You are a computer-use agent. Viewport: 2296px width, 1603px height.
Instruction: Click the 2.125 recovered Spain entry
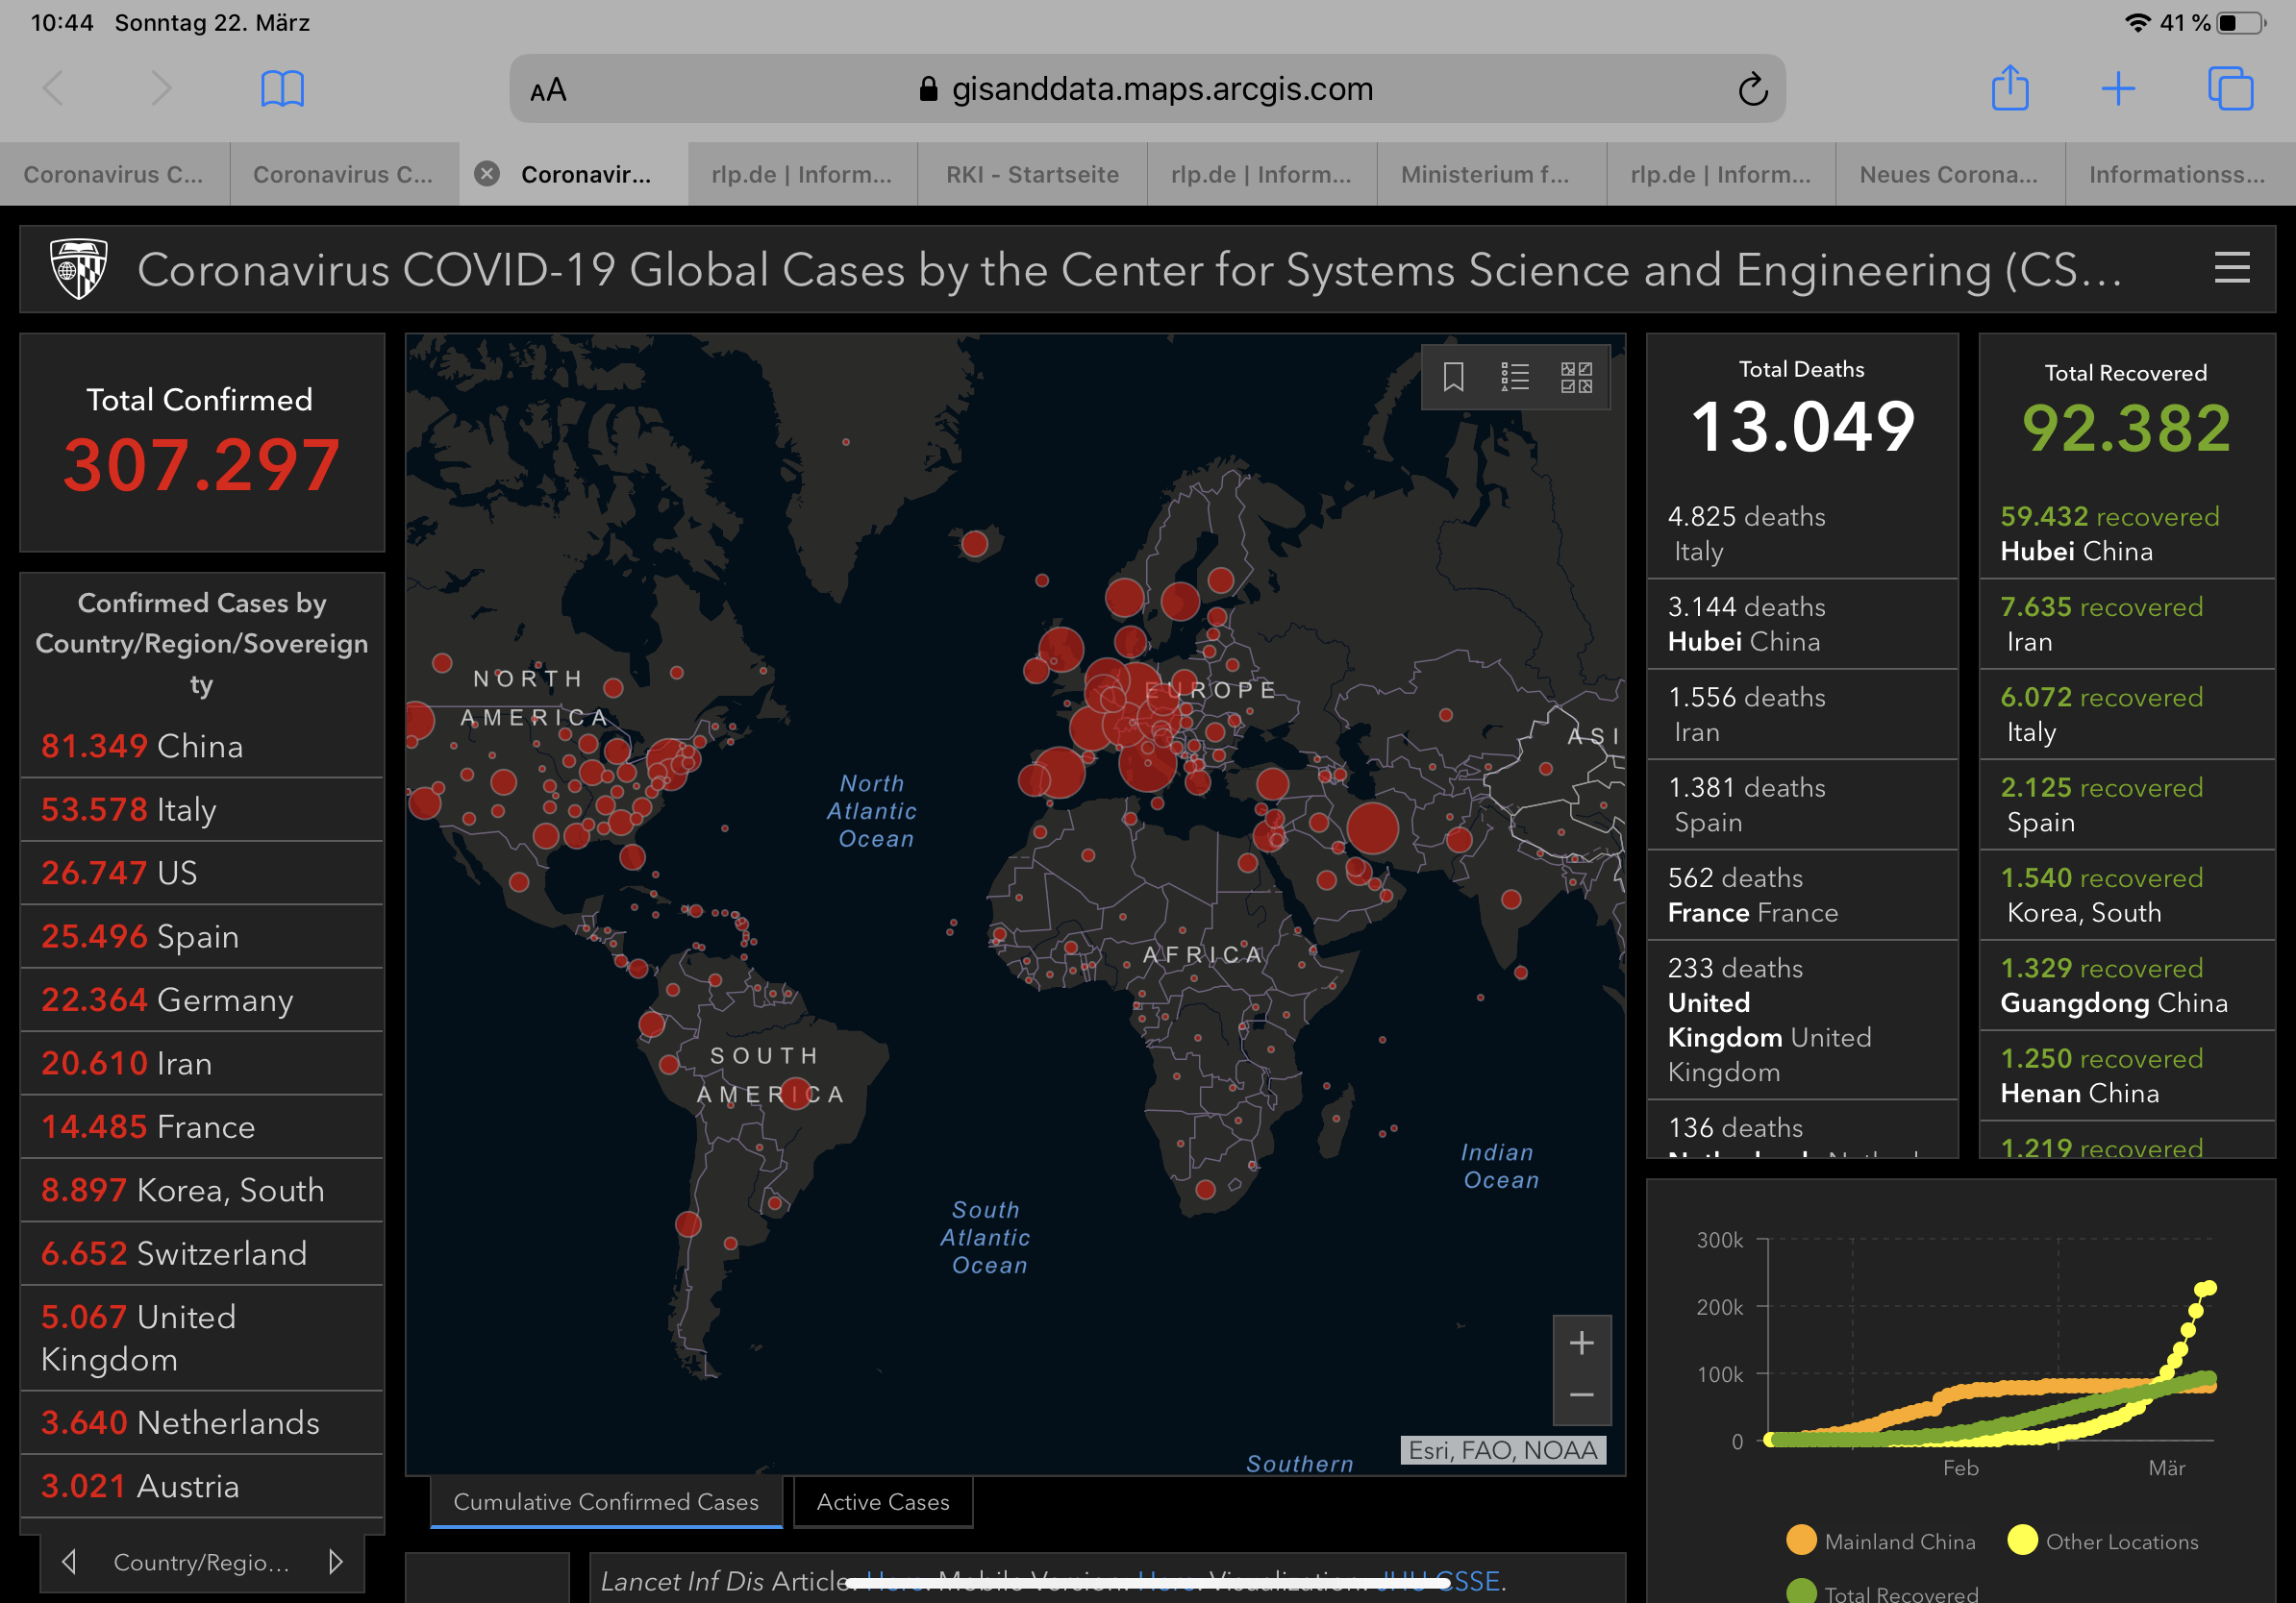click(2127, 804)
